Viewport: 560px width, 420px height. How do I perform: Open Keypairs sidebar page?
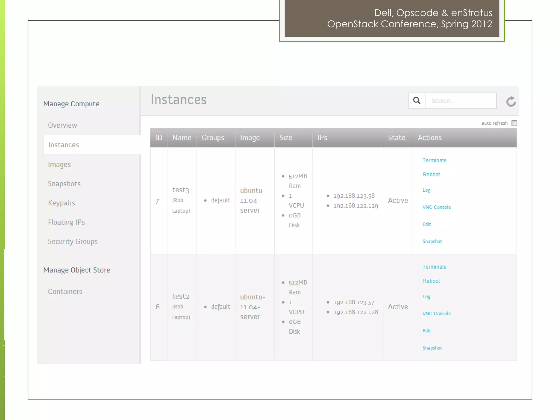pyautogui.click(x=62, y=203)
